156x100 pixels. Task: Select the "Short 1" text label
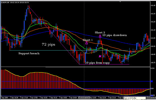[x=88, y=40]
